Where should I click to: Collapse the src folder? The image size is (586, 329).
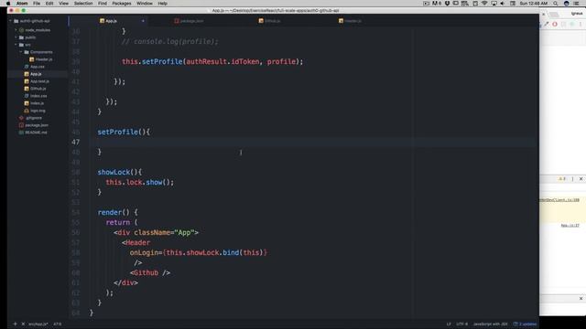pos(16,45)
